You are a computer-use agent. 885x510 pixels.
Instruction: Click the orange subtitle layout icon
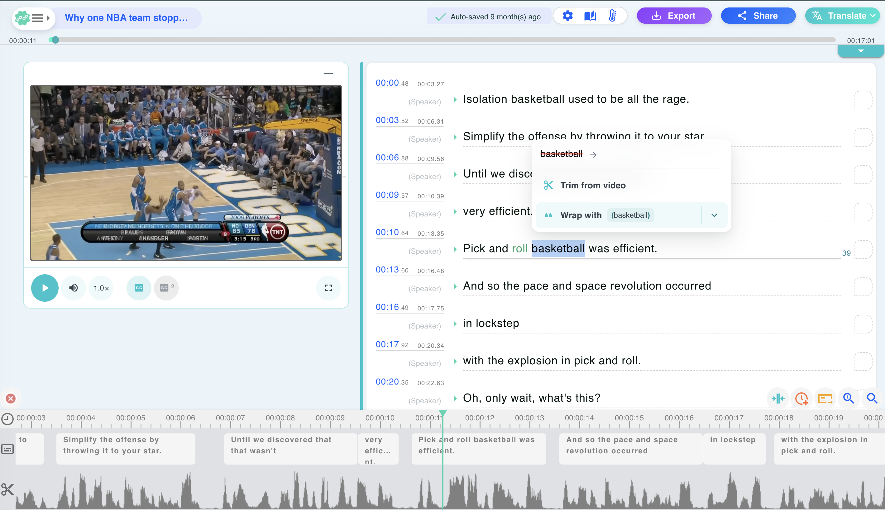pos(825,398)
